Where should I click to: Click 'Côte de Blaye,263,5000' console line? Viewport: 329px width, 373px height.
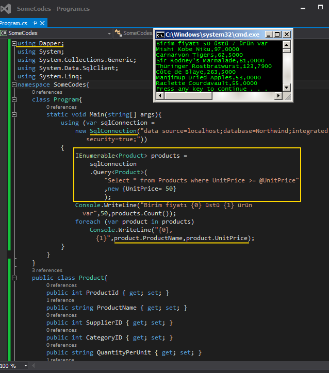[x=195, y=72]
